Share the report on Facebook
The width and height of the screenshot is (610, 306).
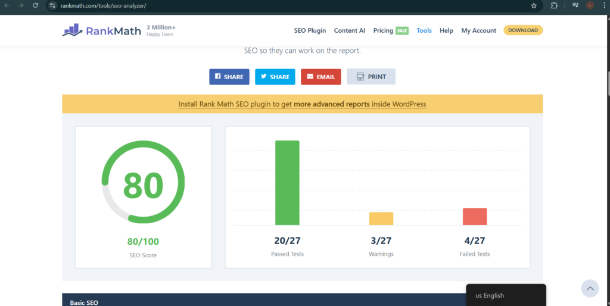[229, 77]
